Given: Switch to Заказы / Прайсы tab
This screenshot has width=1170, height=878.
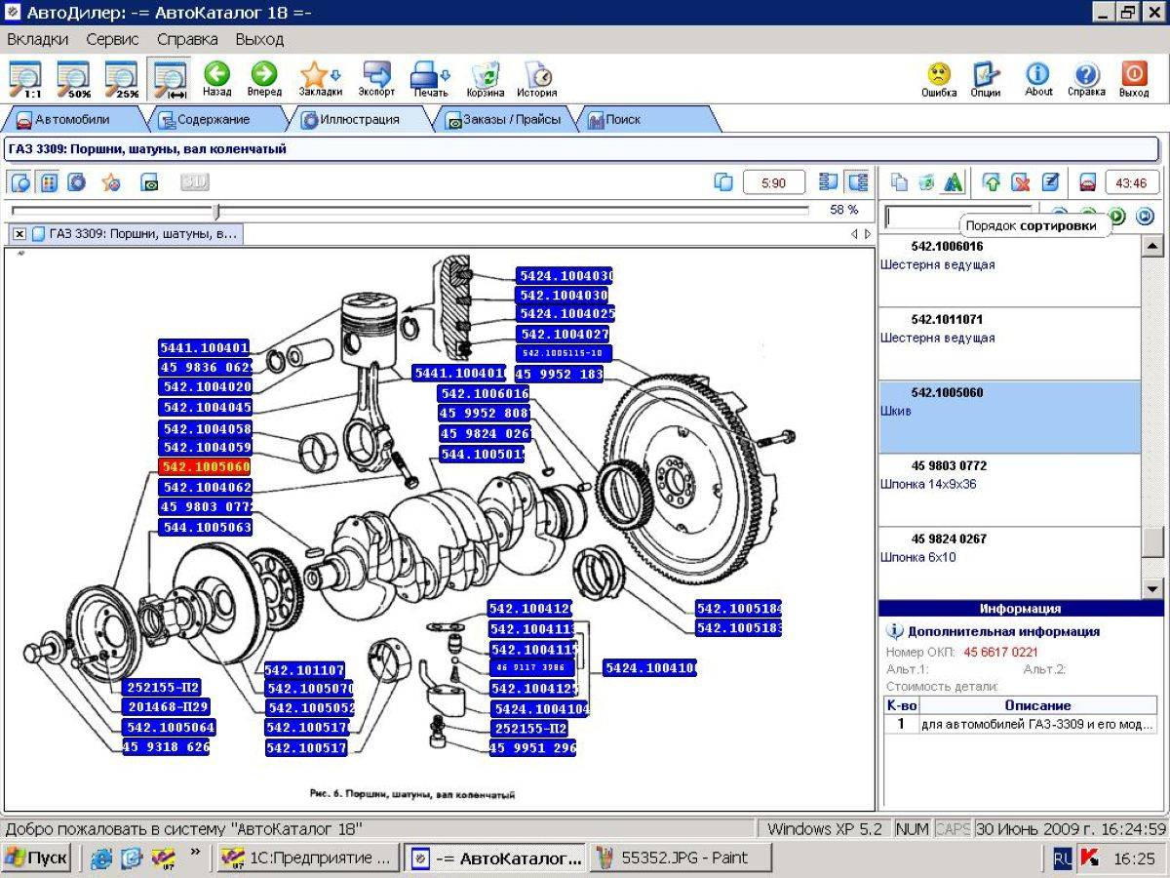Looking at the screenshot, I should [x=503, y=119].
